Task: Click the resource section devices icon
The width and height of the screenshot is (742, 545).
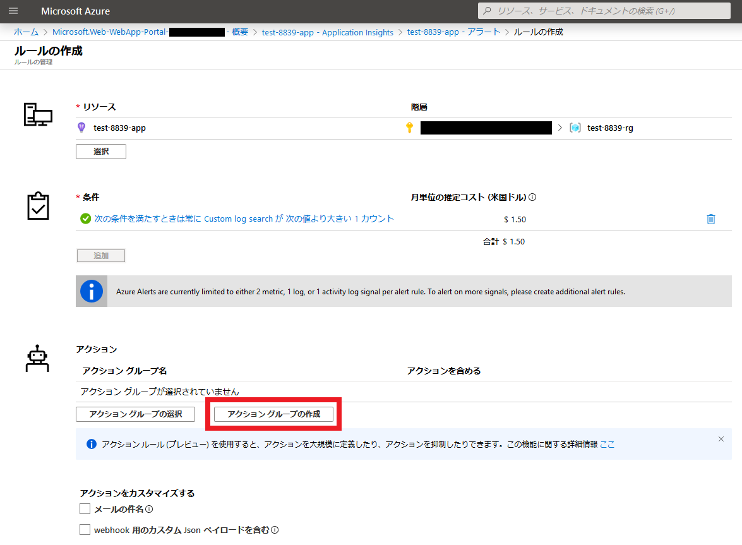Action: point(38,114)
